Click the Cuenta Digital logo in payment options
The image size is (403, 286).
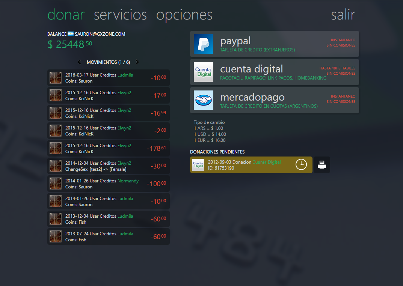point(203,72)
